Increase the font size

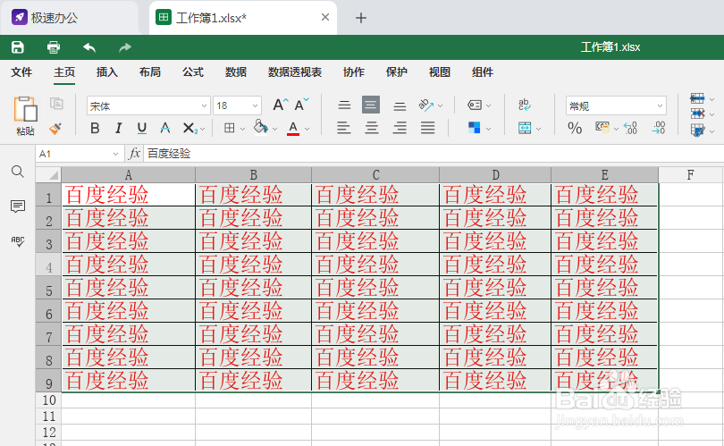click(x=281, y=105)
